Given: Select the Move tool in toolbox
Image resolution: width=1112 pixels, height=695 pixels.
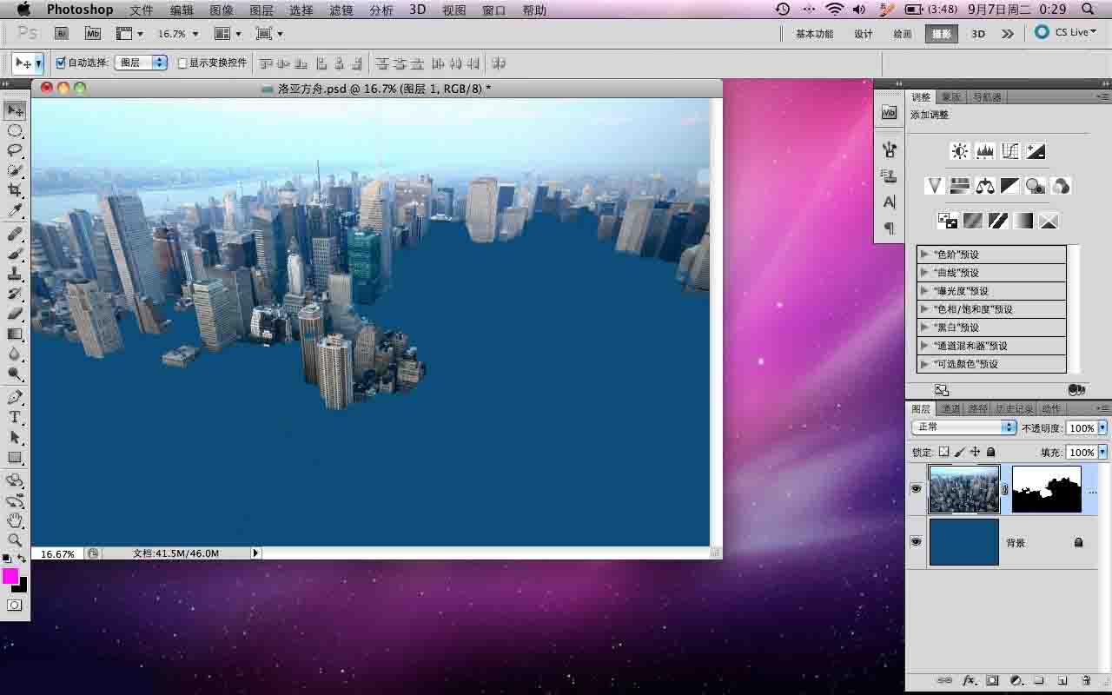Looking at the screenshot, I should (x=15, y=110).
